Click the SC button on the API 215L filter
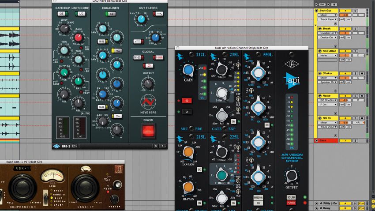The width and height of the screenshot is (375, 211). coord(199,170)
